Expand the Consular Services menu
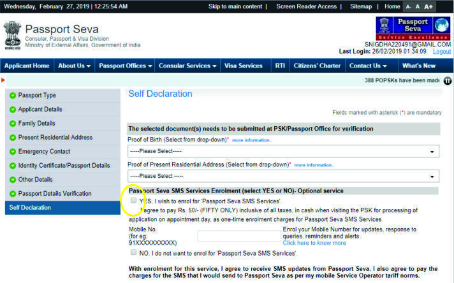This screenshot has height=283, width=454. (187, 66)
